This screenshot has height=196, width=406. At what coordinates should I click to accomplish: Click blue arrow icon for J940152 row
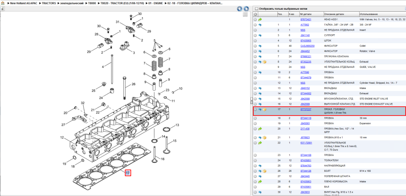click(260, 88)
